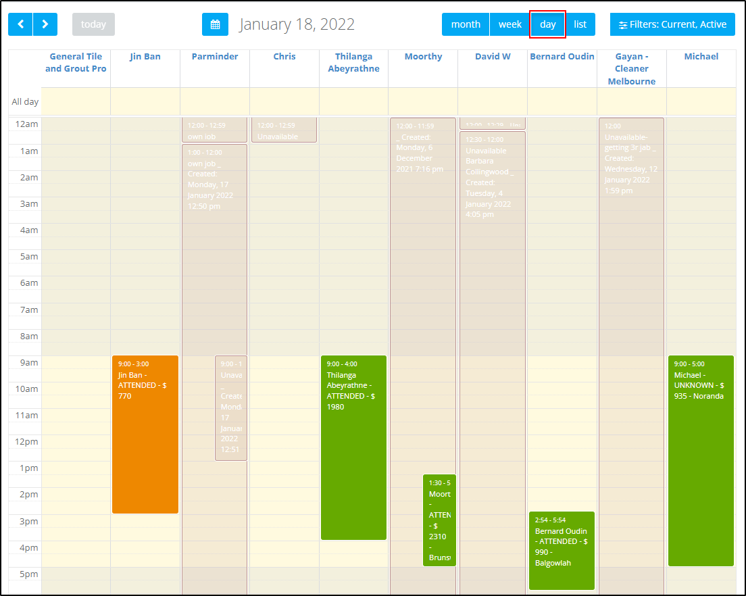Screen dimensions: 746x596
Task: Open Bernard Oudin 2:54 - 5:54 Balgowlah event
Action: (562, 550)
